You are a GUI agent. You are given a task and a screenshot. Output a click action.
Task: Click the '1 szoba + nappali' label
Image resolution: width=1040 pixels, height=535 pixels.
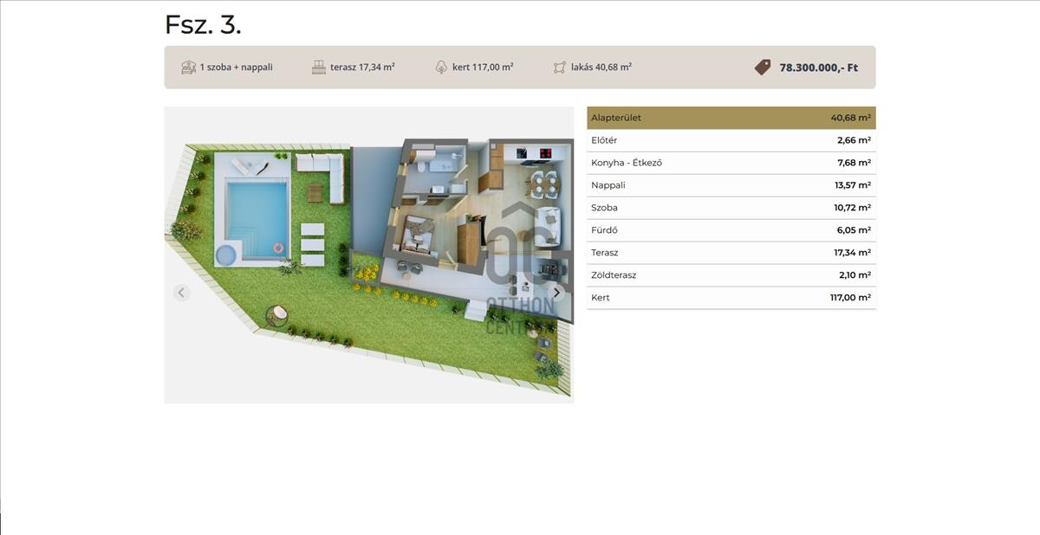(x=236, y=68)
